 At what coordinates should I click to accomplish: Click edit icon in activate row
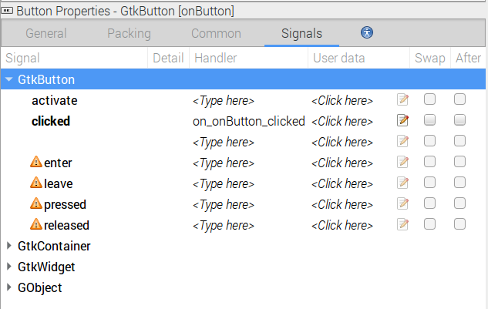pos(402,99)
